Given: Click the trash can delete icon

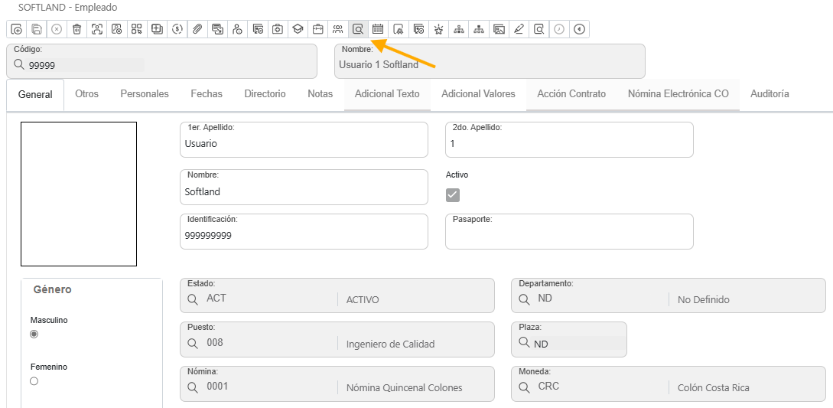Looking at the screenshot, I should [x=76, y=29].
